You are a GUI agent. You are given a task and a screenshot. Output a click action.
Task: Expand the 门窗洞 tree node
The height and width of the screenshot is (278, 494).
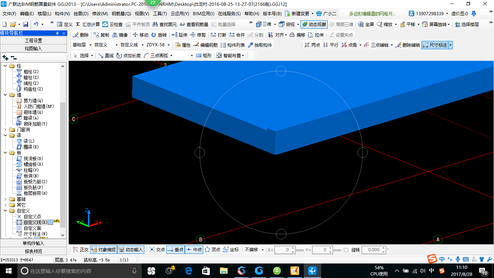[x=5, y=130]
